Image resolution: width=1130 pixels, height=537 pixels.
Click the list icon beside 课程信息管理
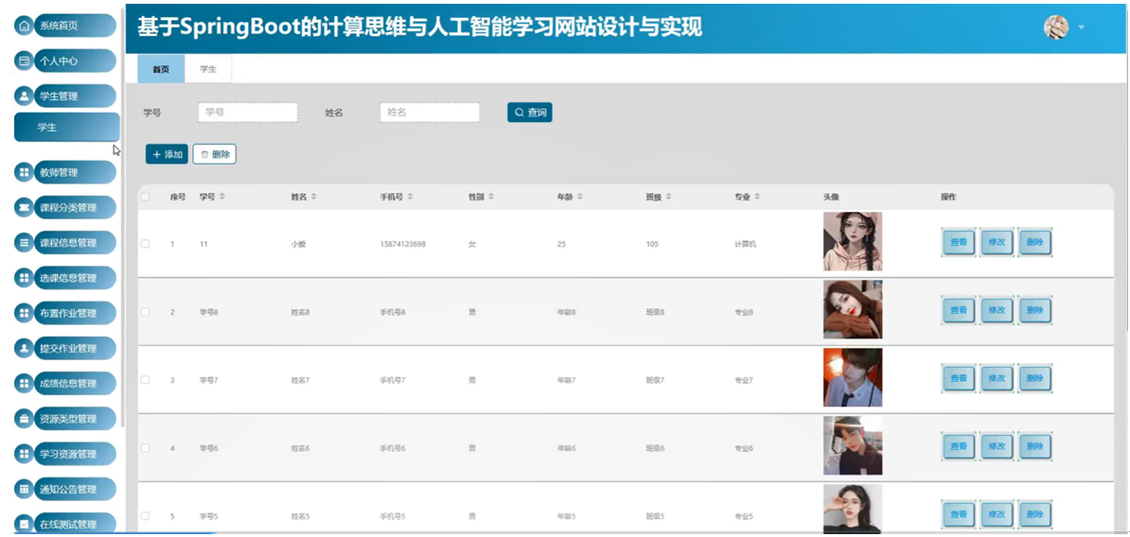pyautogui.click(x=24, y=243)
